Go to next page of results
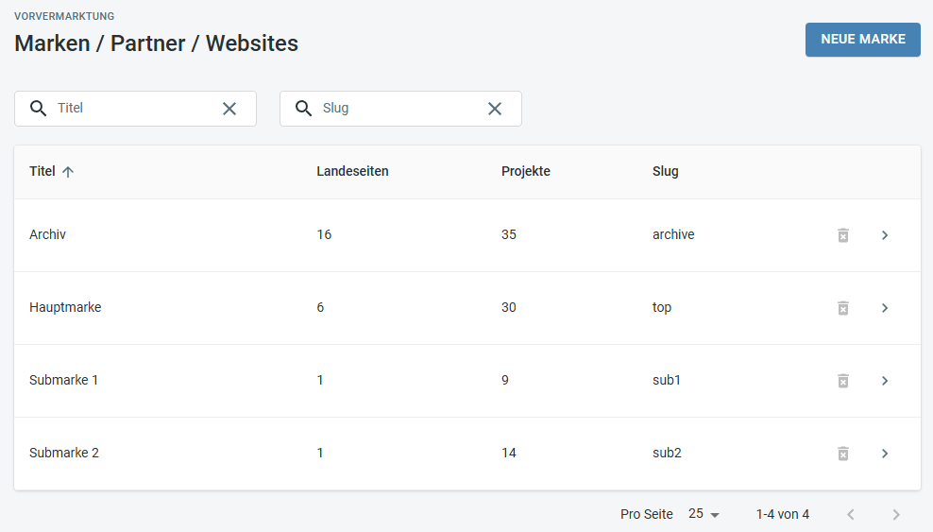The image size is (933, 532). click(x=896, y=514)
